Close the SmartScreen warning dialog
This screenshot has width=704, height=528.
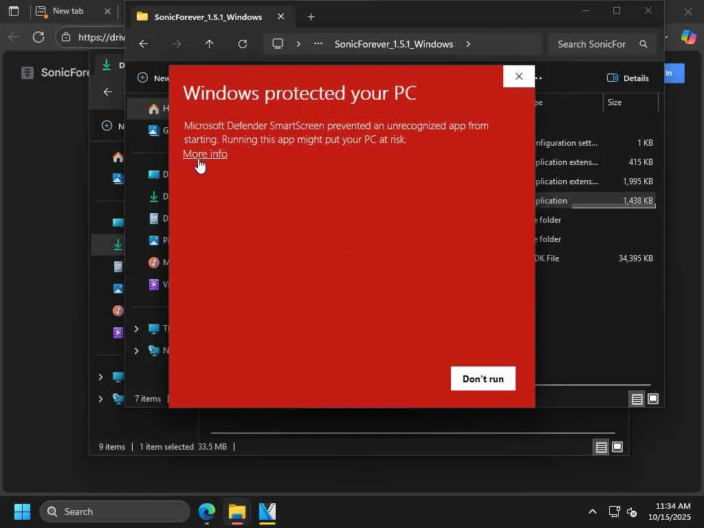518,76
